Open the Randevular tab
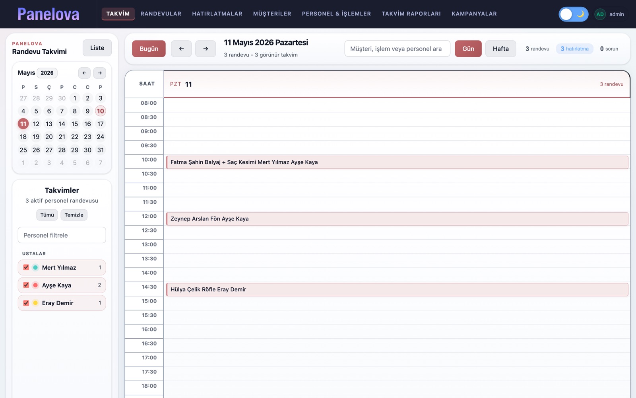The height and width of the screenshot is (398, 636). pyautogui.click(x=161, y=14)
